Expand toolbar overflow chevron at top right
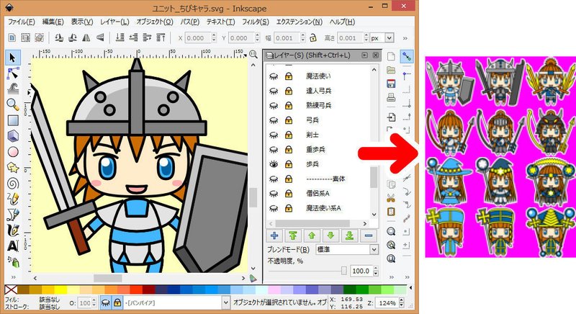576x314 pixels. coord(405,38)
